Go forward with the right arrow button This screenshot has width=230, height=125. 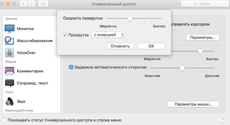pos(31,4)
